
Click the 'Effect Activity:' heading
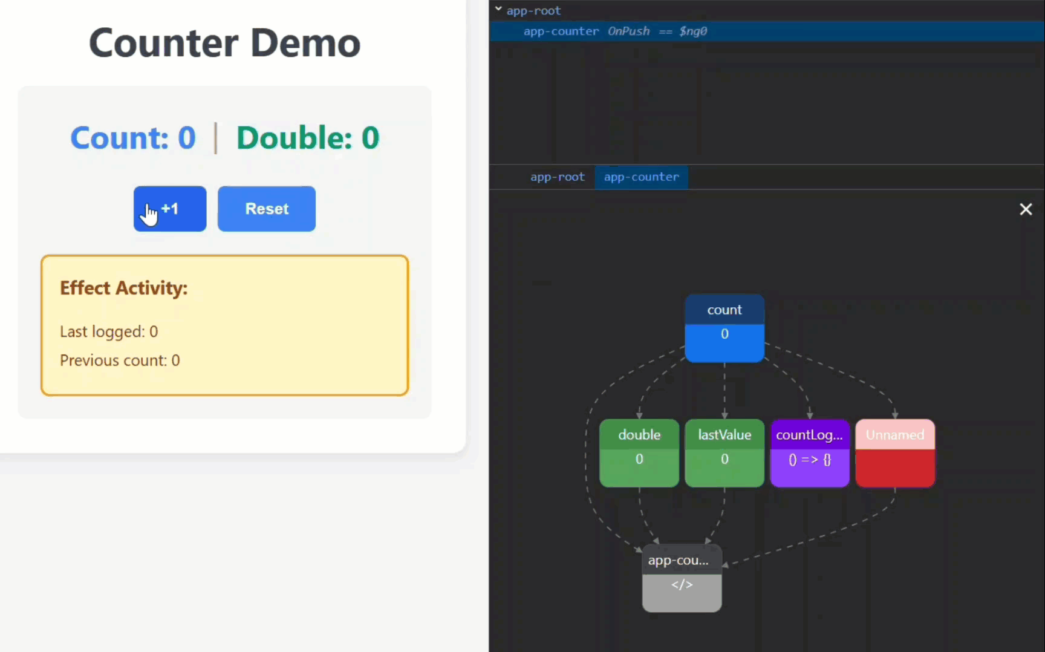(x=123, y=288)
